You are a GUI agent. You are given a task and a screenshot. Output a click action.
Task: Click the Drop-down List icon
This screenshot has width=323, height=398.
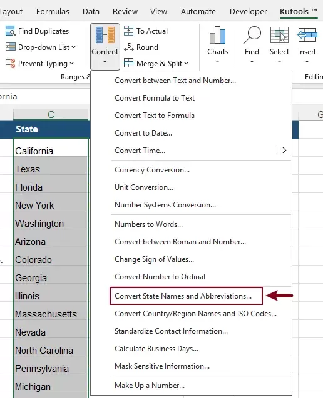click(11, 47)
